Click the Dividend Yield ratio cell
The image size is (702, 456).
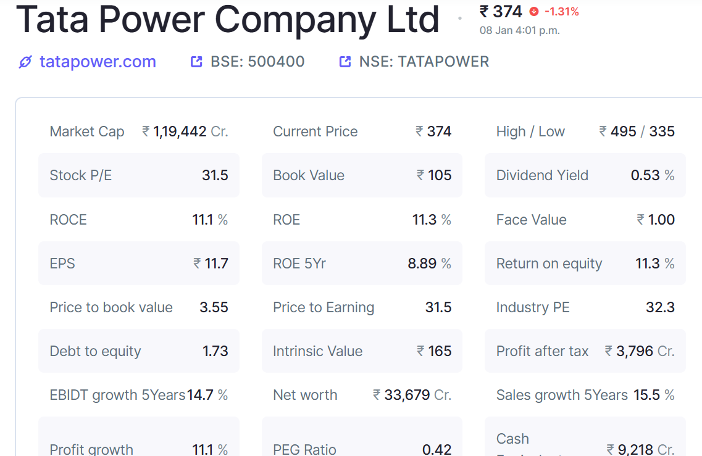[585, 175]
